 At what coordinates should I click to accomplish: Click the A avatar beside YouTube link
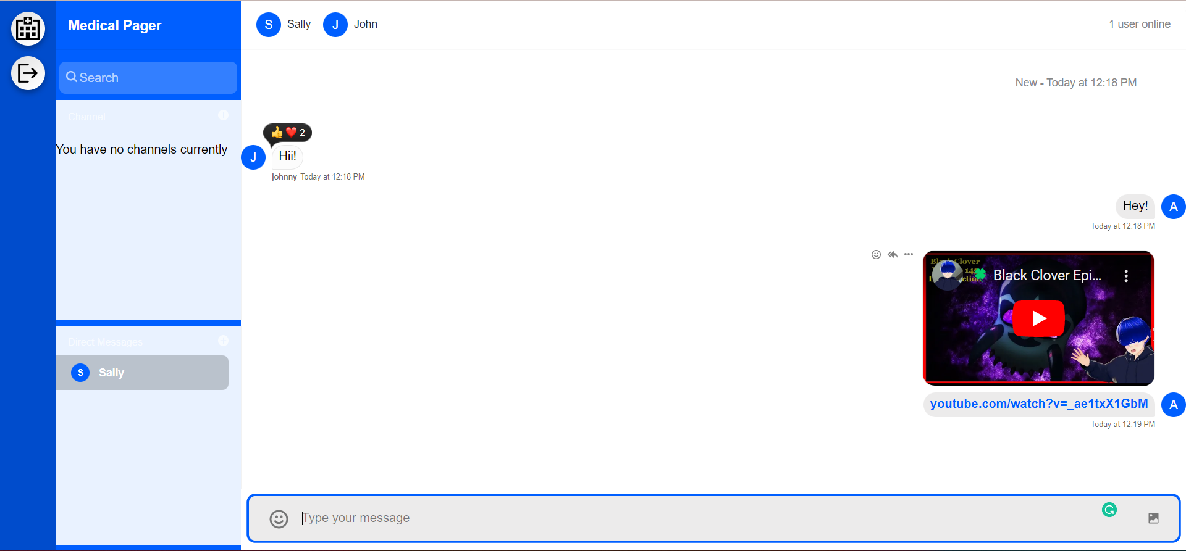[1174, 405]
